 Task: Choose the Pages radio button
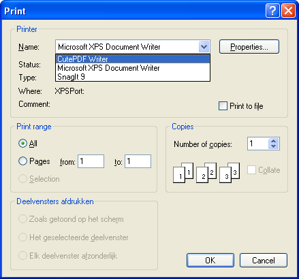22,161
